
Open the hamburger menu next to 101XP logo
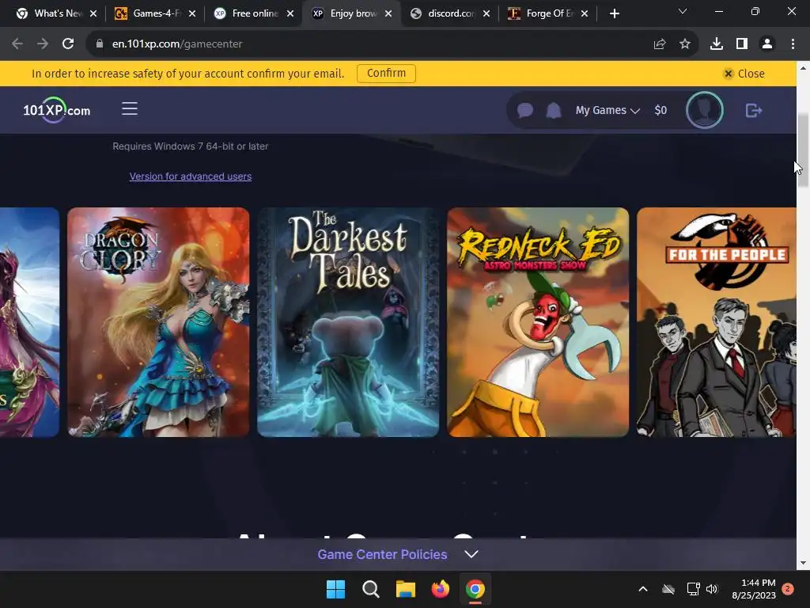point(129,108)
